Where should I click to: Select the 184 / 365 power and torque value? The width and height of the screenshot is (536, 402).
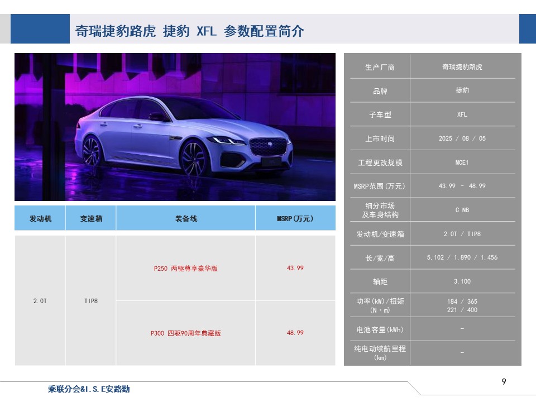462,301
